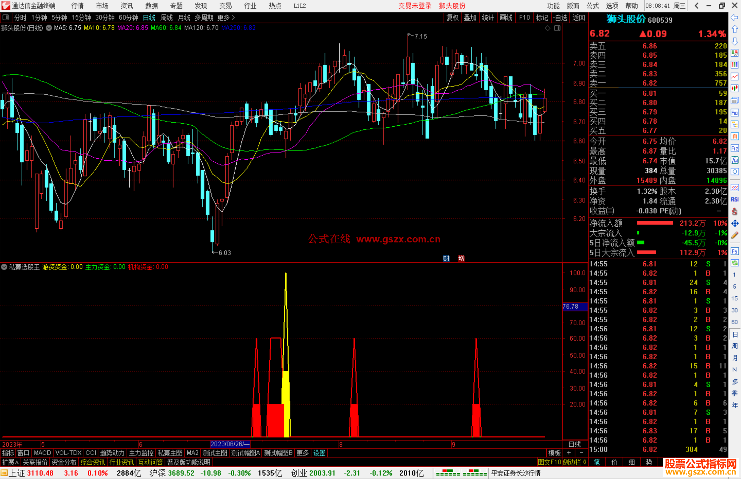The width and height of the screenshot is (741, 479).
Task: Click the F10 info icon in right sidebar
Action: pyautogui.click(x=734, y=113)
